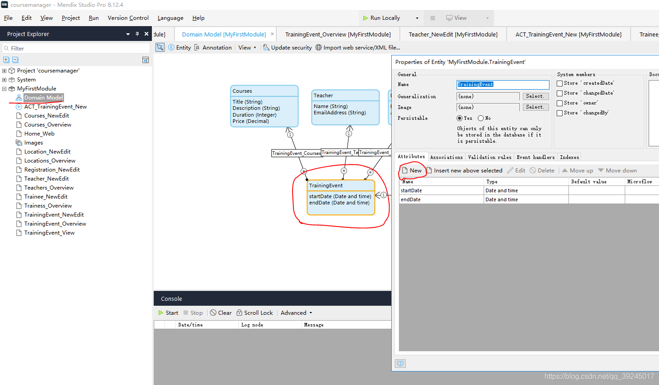Viewport: 659px width, 385px height.
Task: Select the pointer selection tool in toolbar
Action: click(160, 47)
